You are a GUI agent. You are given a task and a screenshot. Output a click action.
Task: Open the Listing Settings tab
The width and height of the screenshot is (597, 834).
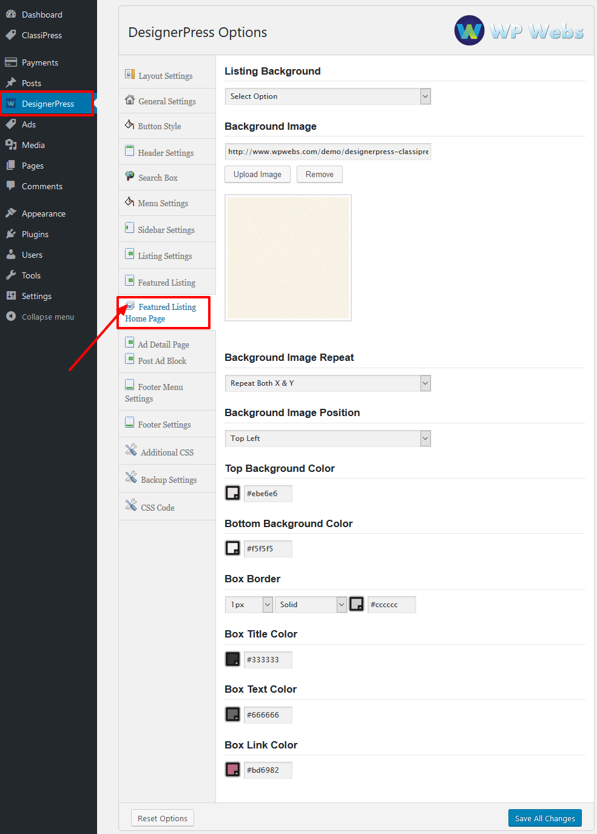(x=167, y=255)
